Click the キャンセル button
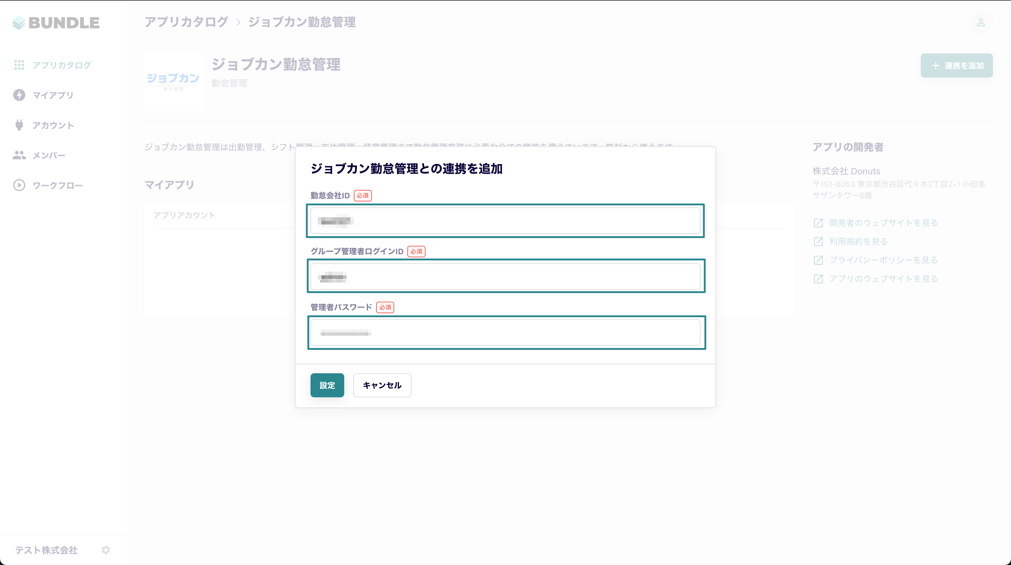This screenshot has width=1011, height=565. pyautogui.click(x=382, y=385)
